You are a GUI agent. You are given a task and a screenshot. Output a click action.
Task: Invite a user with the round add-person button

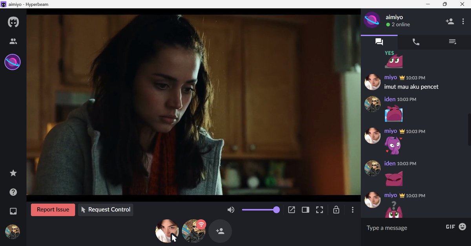220,231
